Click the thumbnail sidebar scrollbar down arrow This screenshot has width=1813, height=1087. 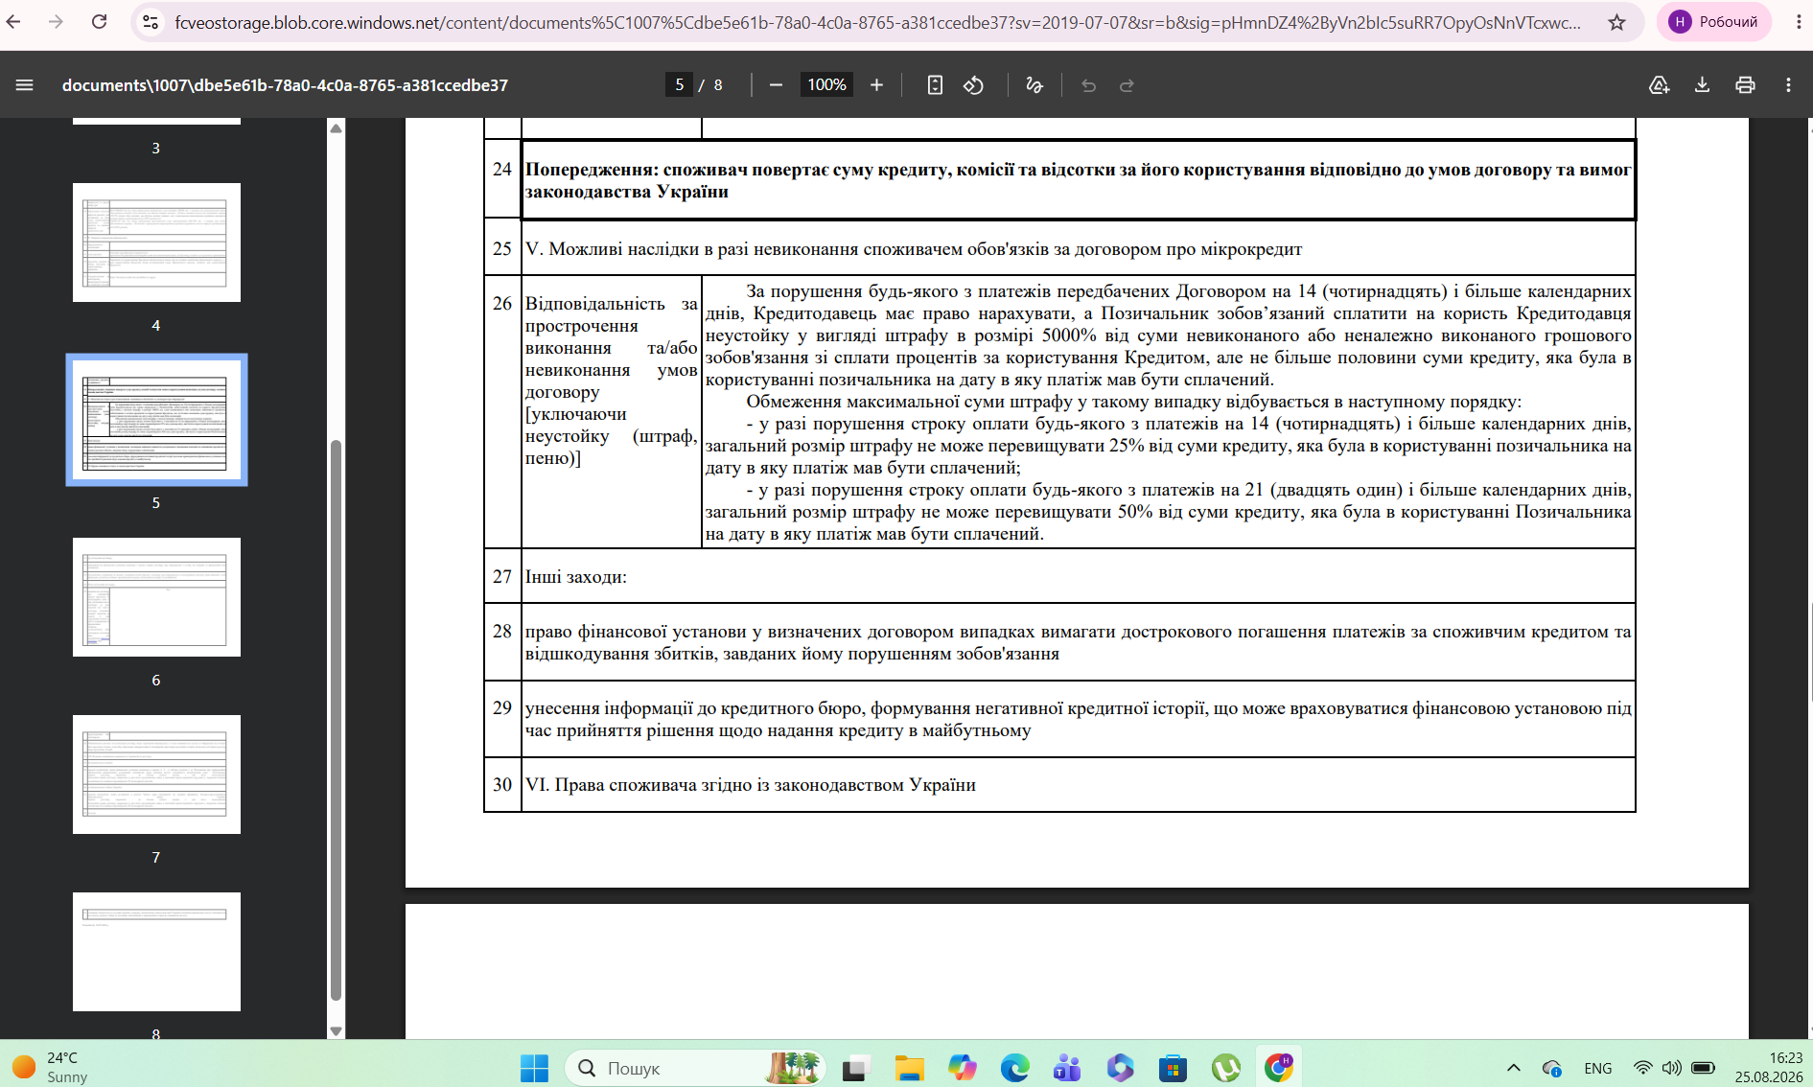click(336, 1031)
